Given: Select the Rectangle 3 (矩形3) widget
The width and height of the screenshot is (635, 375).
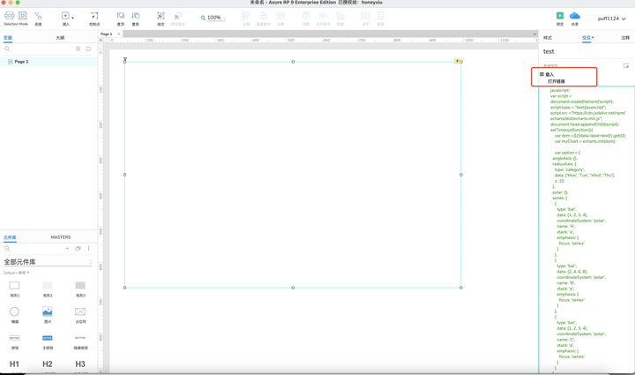Looking at the screenshot, I should (x=80, y=289).
